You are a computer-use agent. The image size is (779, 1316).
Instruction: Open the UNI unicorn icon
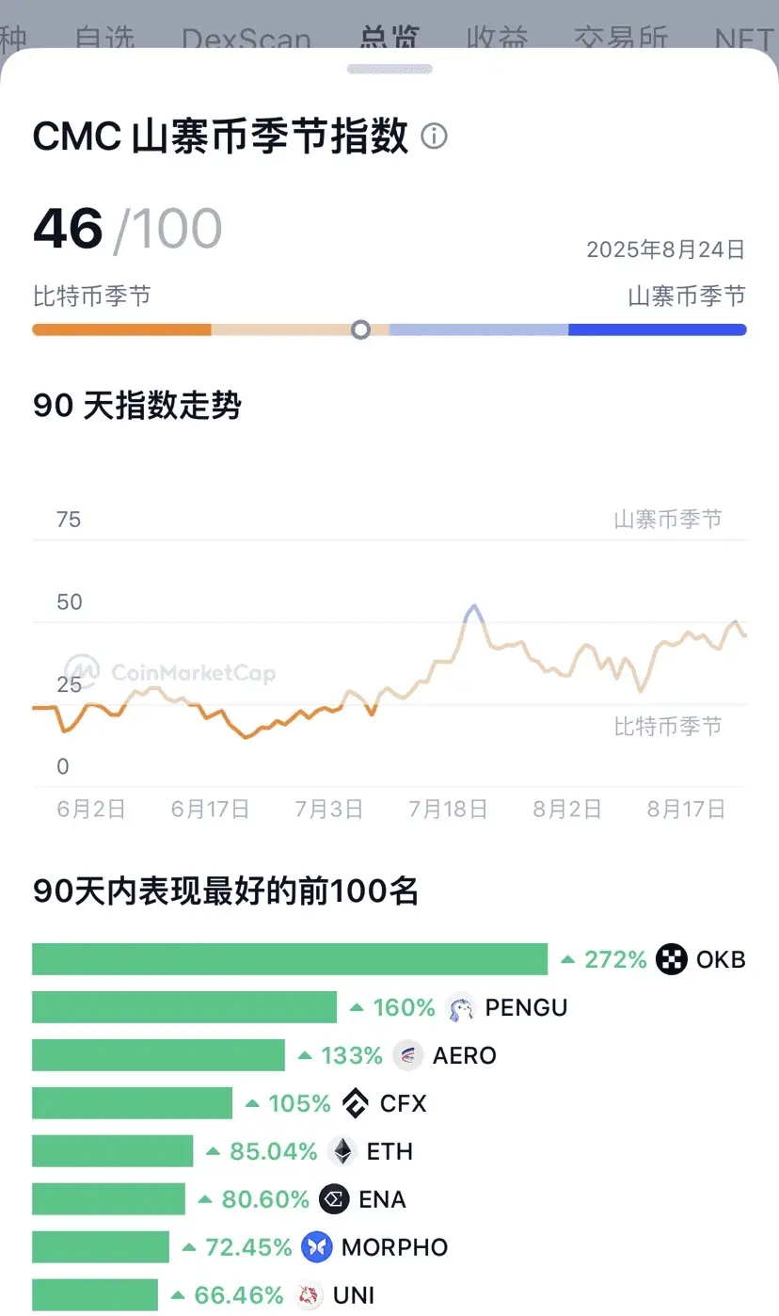308,1295
